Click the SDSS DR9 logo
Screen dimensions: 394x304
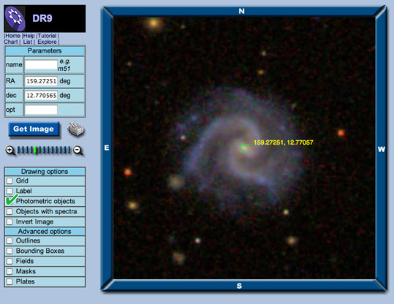pos(45,18)
